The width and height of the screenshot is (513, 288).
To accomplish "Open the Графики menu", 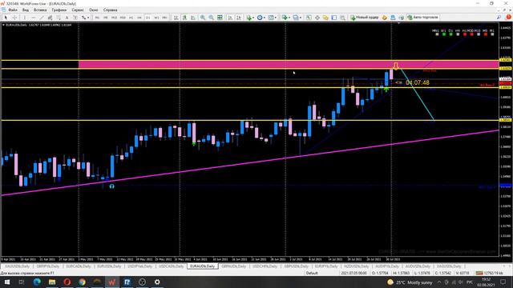I will [59, 10].
